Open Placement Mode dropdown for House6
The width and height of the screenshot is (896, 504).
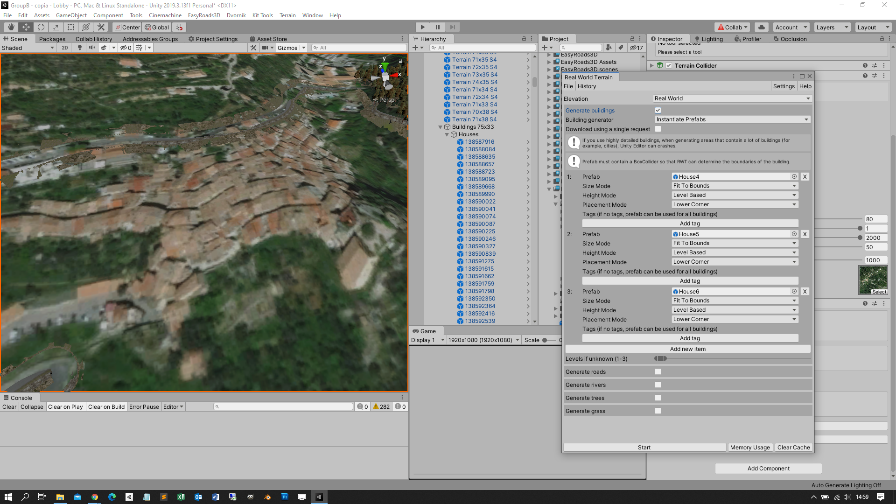[735, 319]
